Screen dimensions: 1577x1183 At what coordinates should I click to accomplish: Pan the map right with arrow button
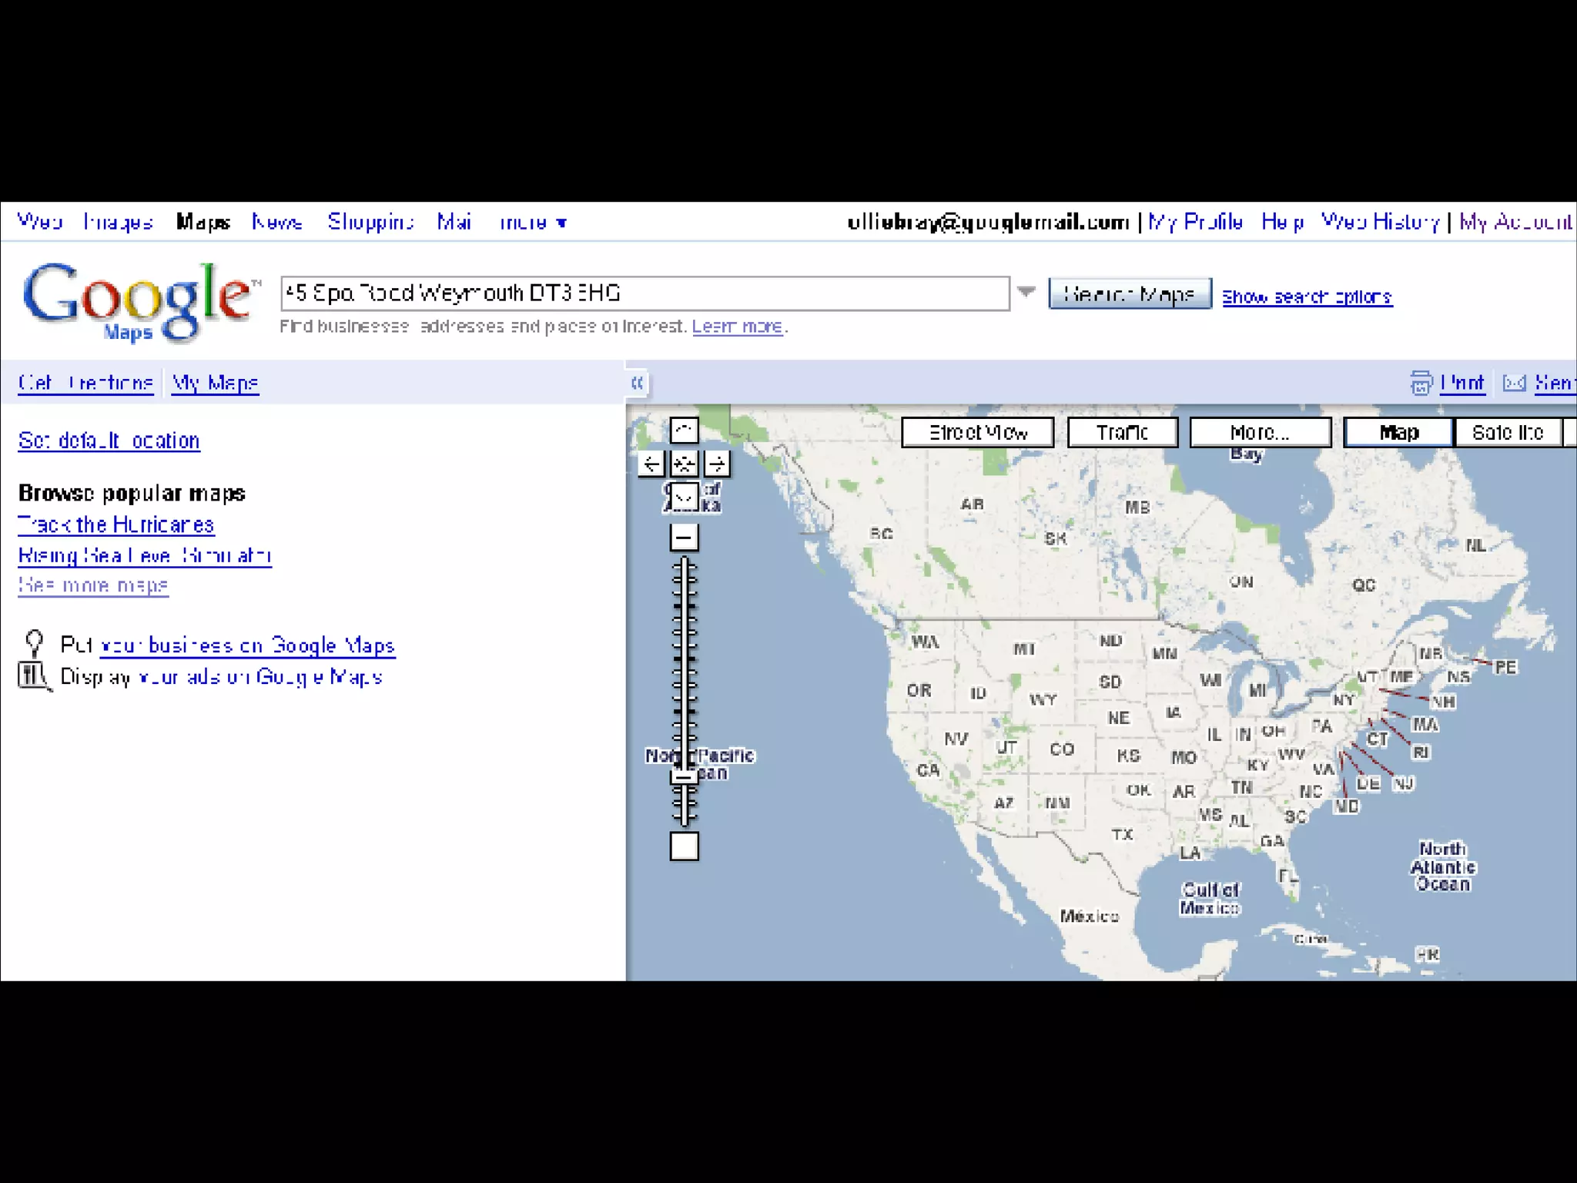pos(717,464)
